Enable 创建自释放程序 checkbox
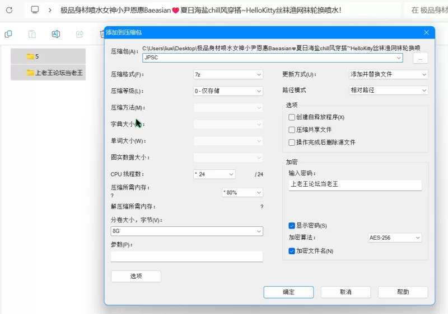This screenshot has height=314, width=448. click(x=292, y=117)
